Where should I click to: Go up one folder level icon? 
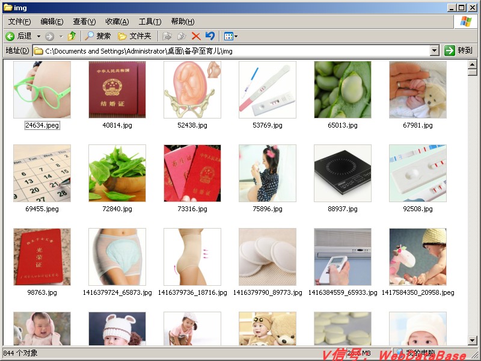72,36
